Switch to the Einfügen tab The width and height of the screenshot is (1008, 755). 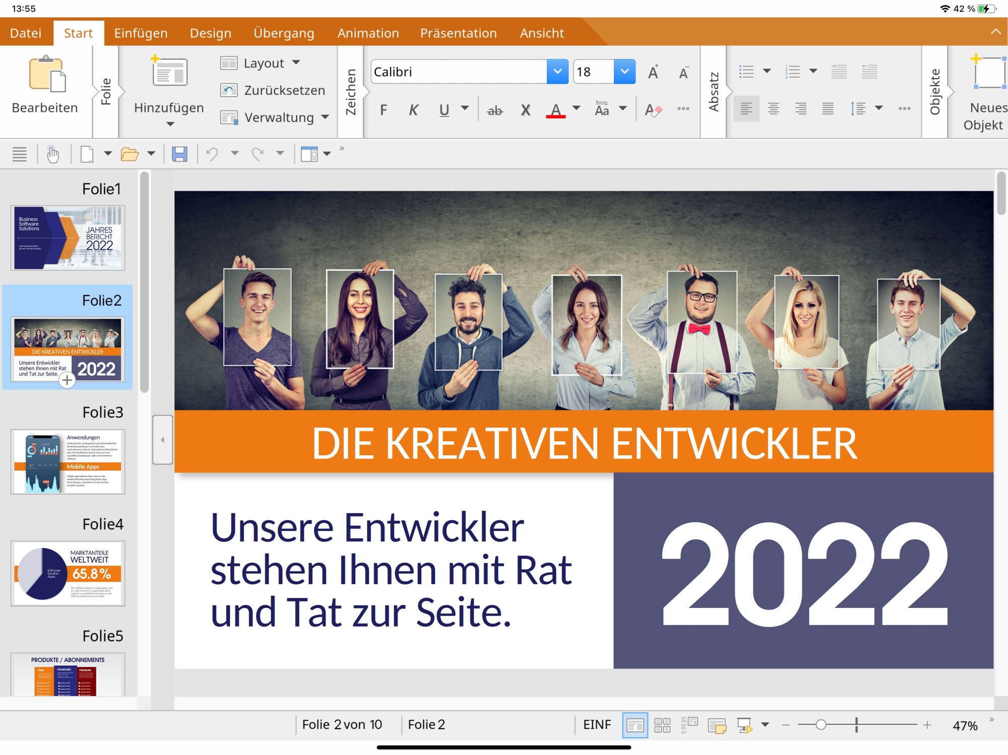[141, 33]
